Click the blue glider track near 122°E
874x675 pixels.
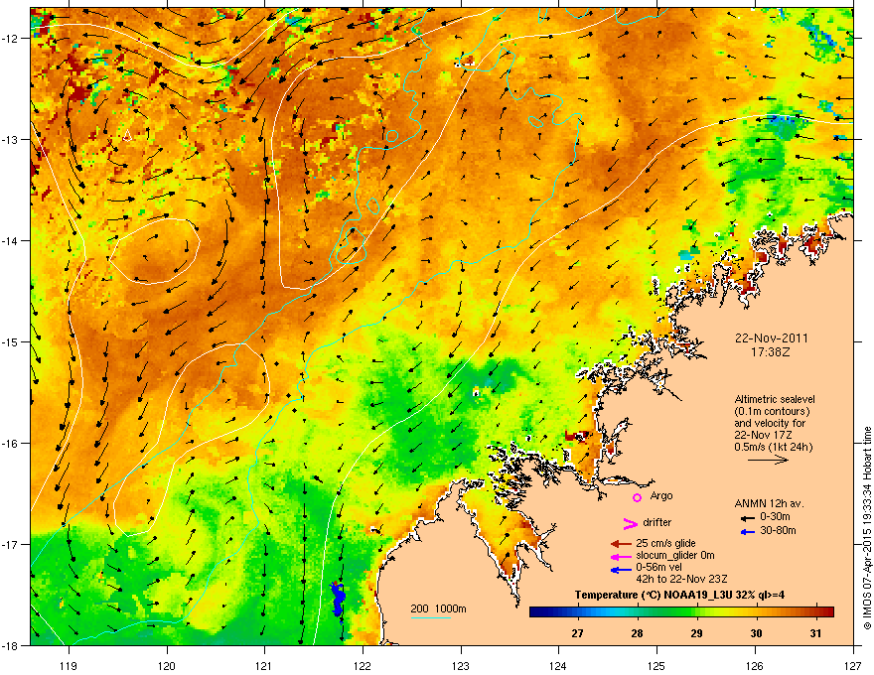point(338,599)
